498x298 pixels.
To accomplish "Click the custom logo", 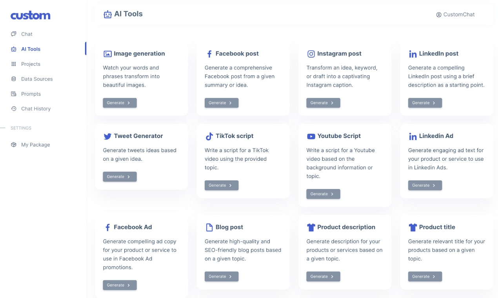I will click(x=30, y=16).
